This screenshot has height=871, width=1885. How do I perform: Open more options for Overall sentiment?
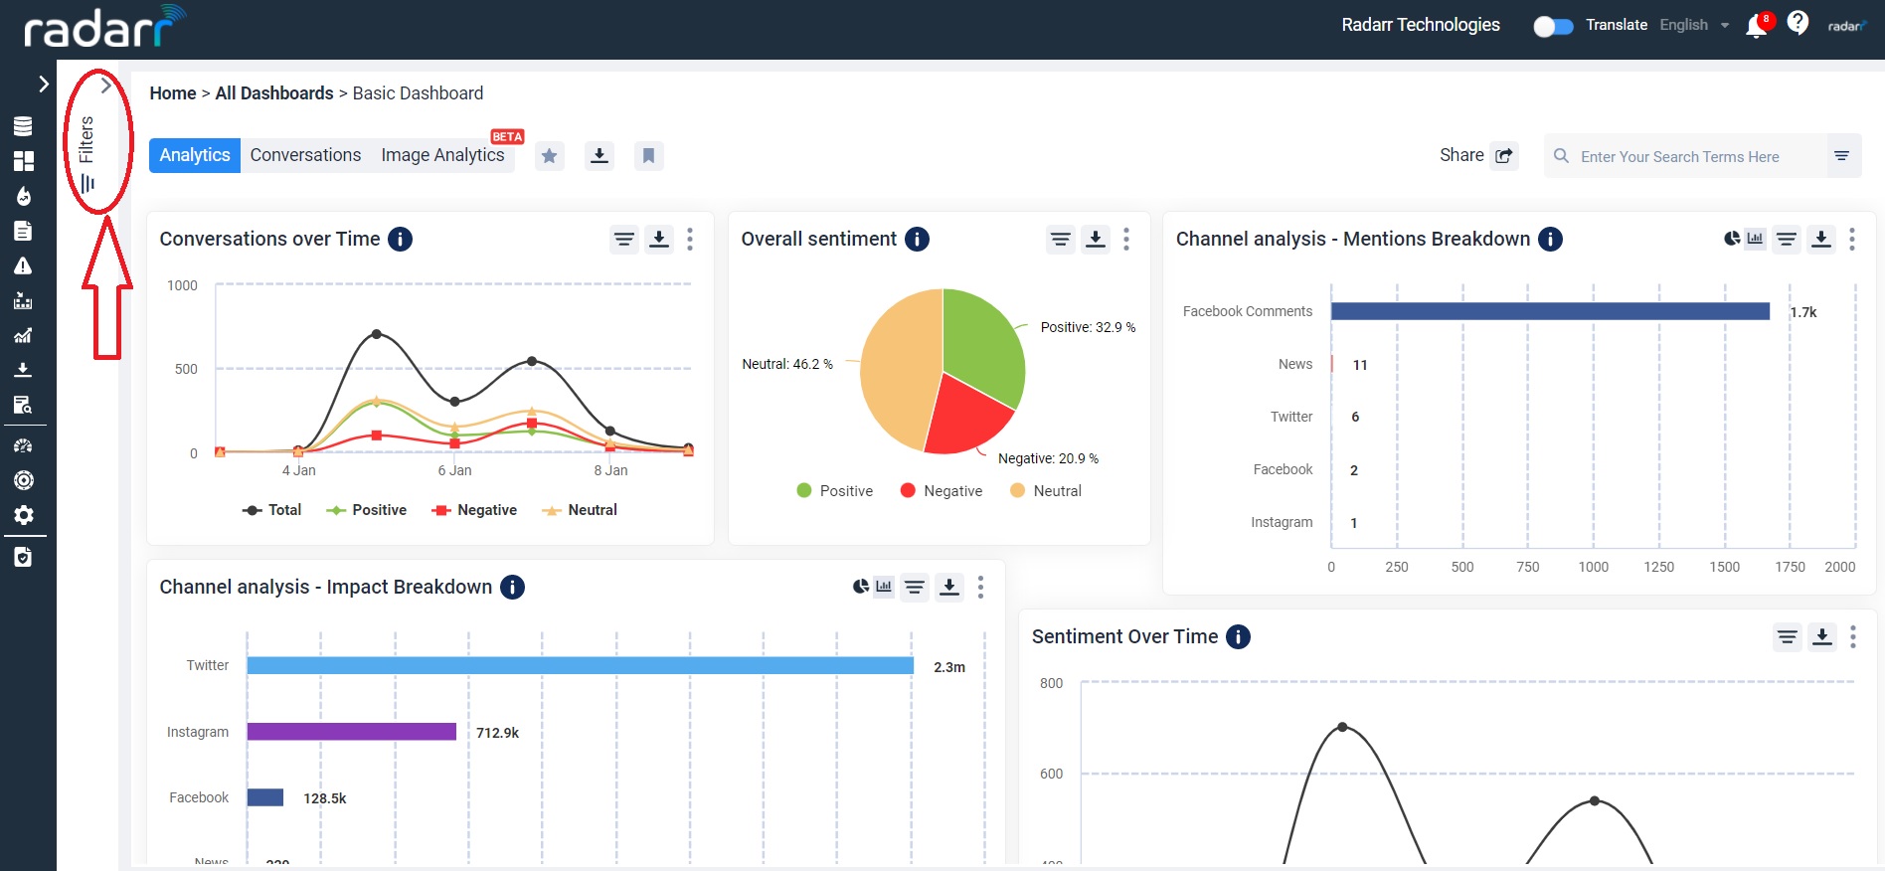tap(1126, 239)
